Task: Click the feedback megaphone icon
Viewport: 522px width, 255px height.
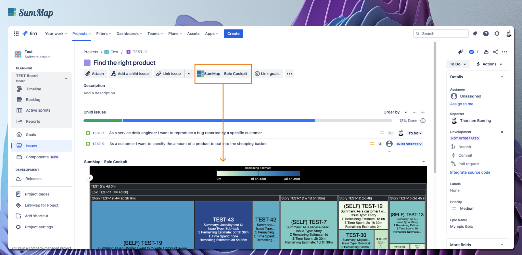Action: coord(461,52)
